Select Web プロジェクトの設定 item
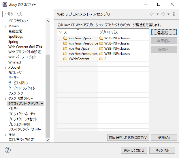179x158 pixels. (25, 52)
